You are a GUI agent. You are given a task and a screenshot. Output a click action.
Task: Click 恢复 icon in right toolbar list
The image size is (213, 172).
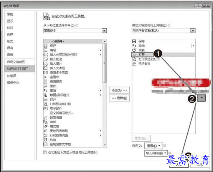pos(134,50)
